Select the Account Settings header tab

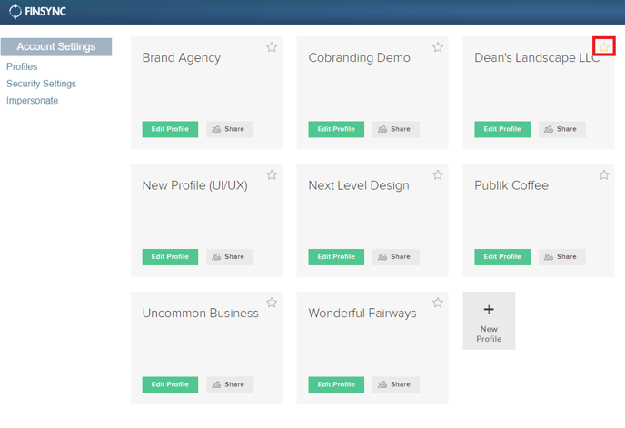pos(56,46)
